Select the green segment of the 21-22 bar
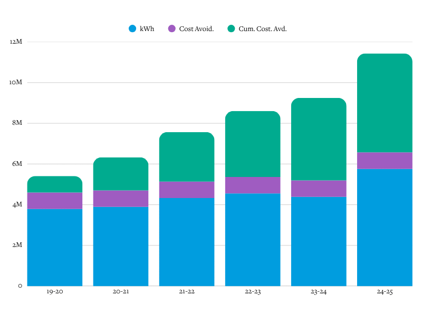Screen dimensions: 422x316 coord(187,156)
